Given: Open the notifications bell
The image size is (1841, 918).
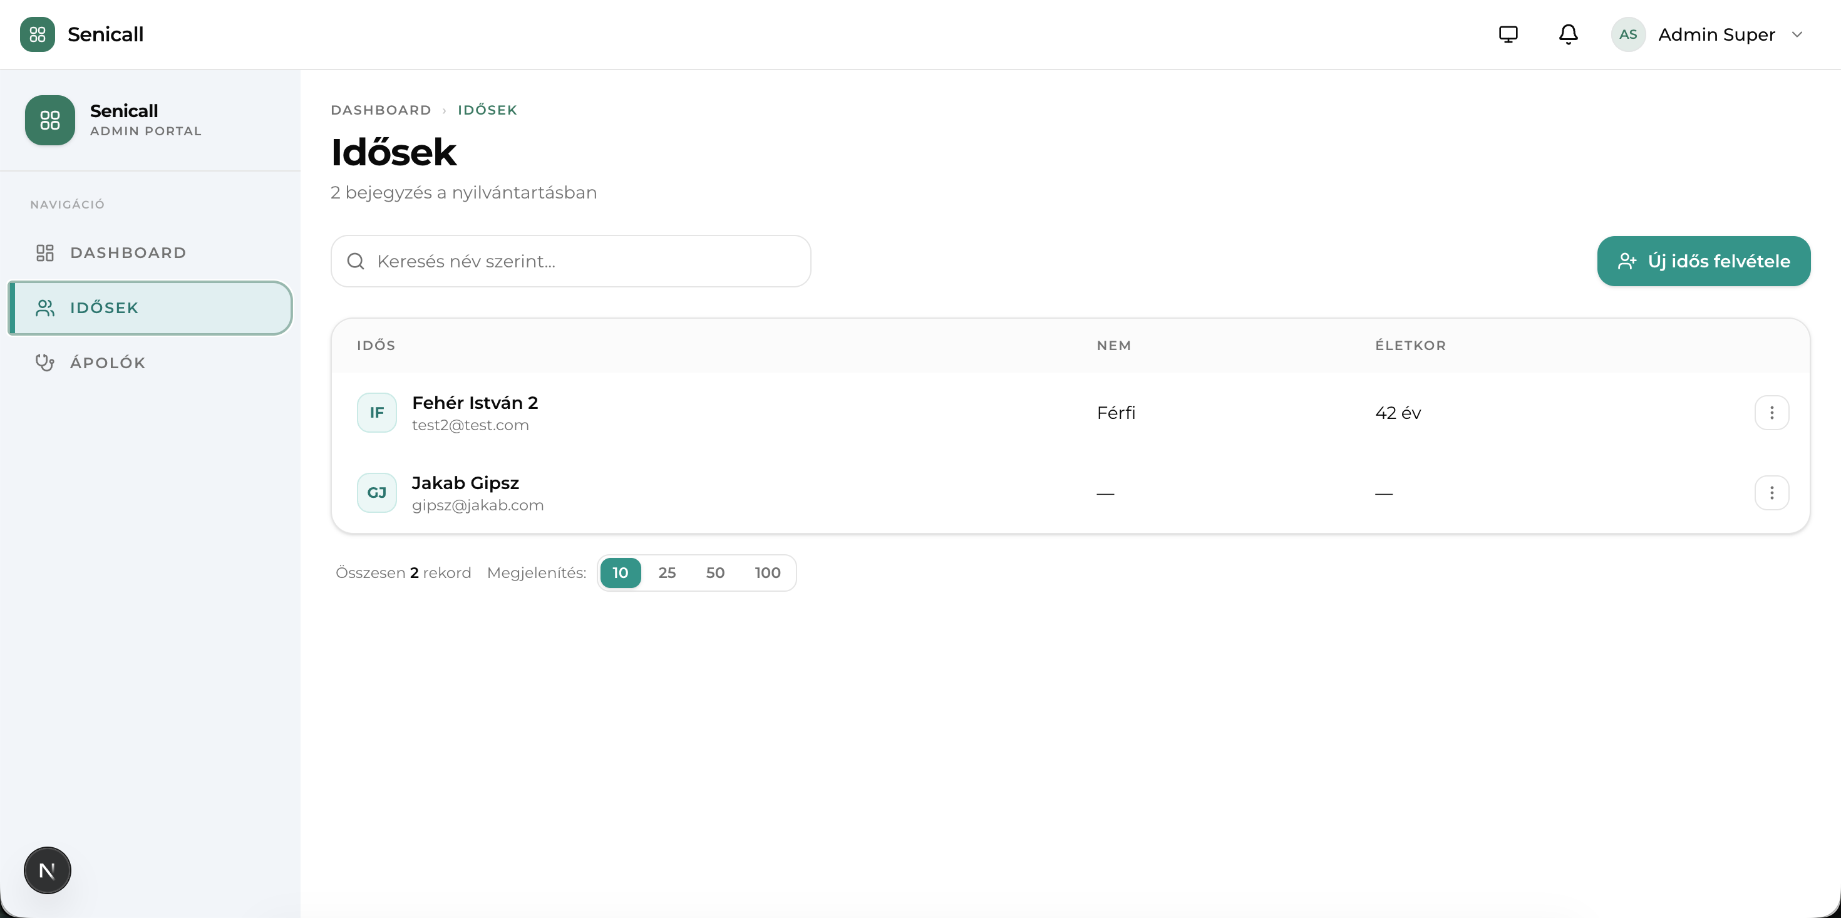Looking at the screenshot, I should pyautogui.click(x=1568, y=34).
